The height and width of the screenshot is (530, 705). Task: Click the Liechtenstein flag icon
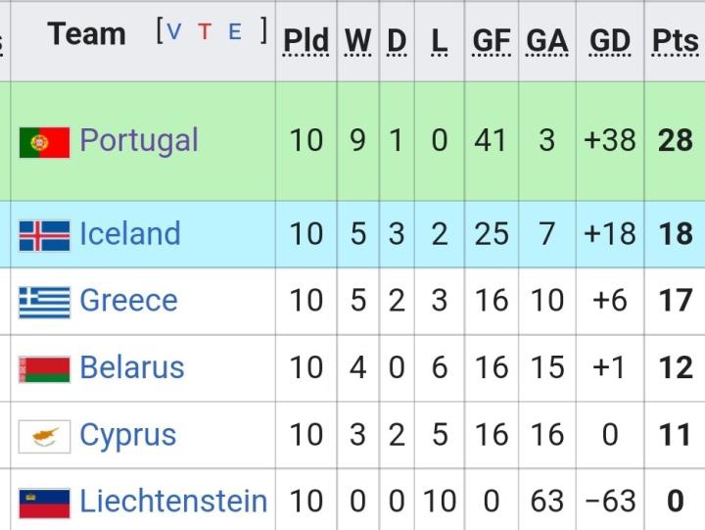(44, 503)
